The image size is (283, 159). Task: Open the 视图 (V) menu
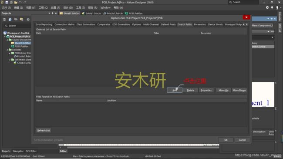30,7
